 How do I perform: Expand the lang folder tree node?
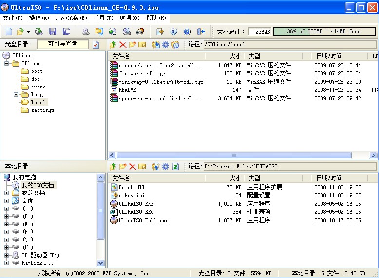pos(16,94)
